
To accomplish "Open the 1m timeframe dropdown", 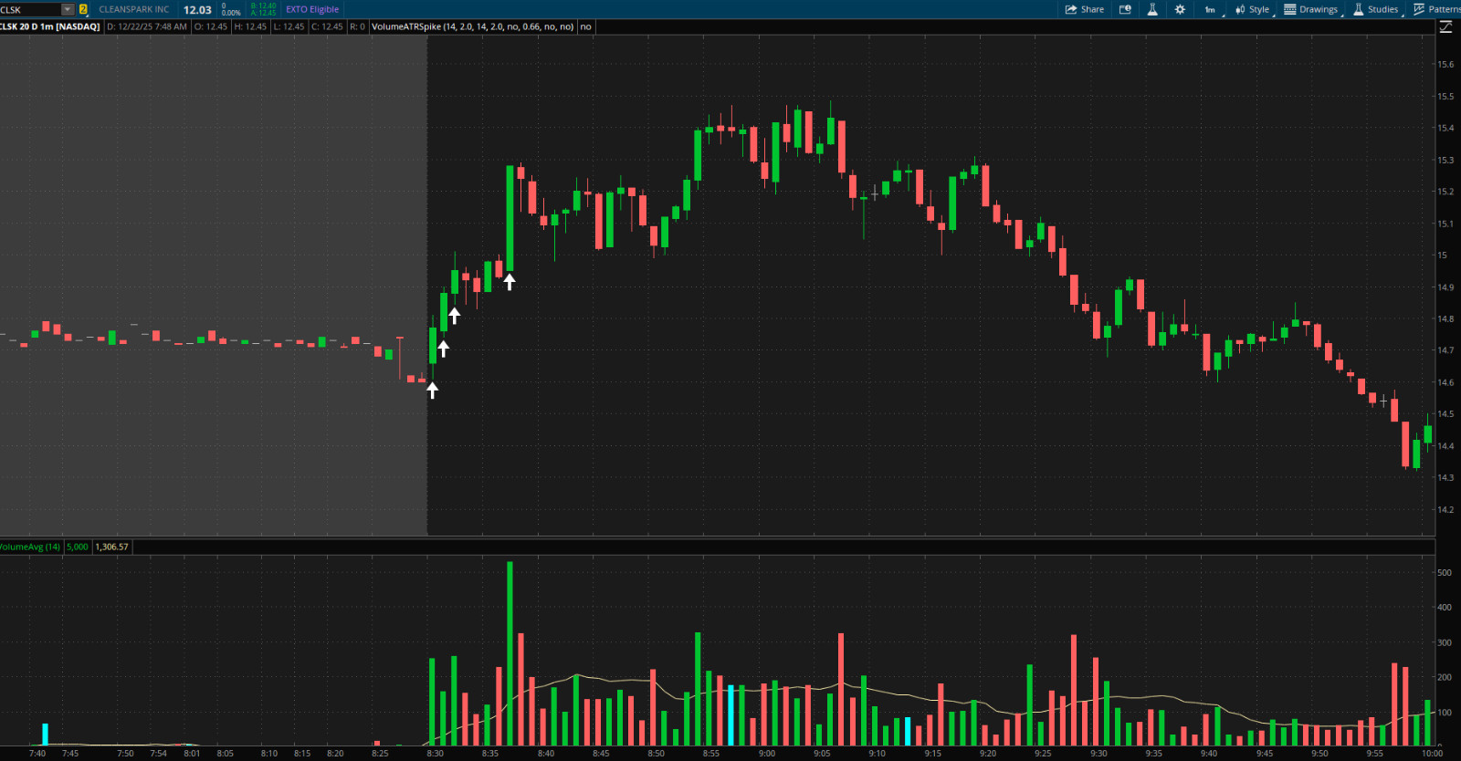I will 1212,9.
